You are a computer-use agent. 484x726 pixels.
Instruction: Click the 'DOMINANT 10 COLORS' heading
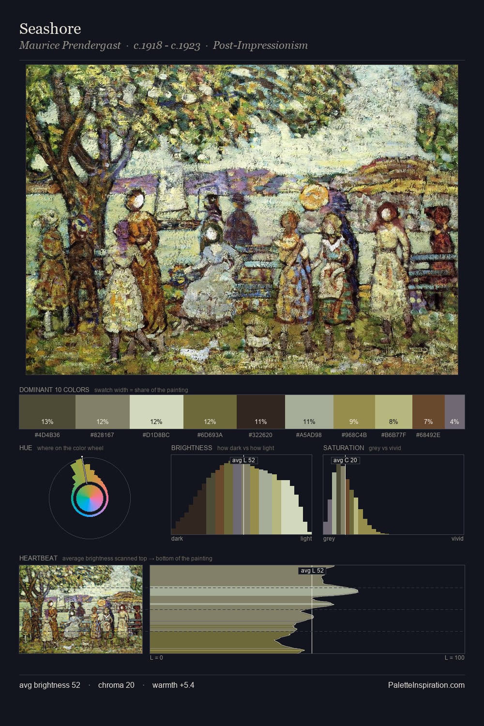click(54, 390)
